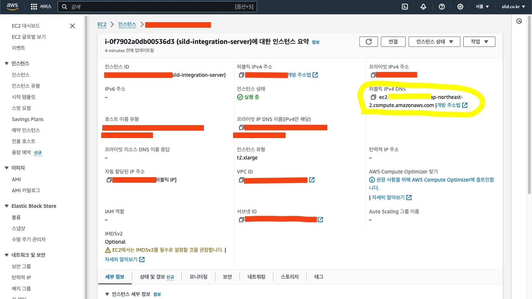Go to 인스턴스 breadcrumb link
The image size is (532, 299).
coord(127,25)
